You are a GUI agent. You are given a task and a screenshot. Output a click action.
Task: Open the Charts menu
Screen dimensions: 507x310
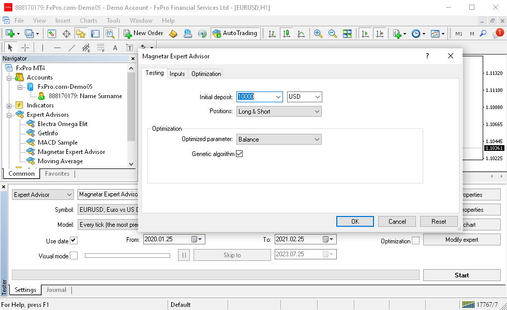tap(88, 21)
